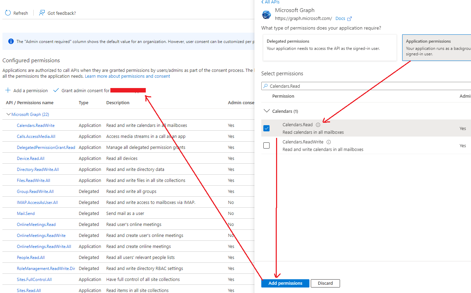This screenshot has width=471, height=293.
Task: Open Calendars.ReadWrite in configured permissions
Action: pyautogui.click(x=36, y=126)
